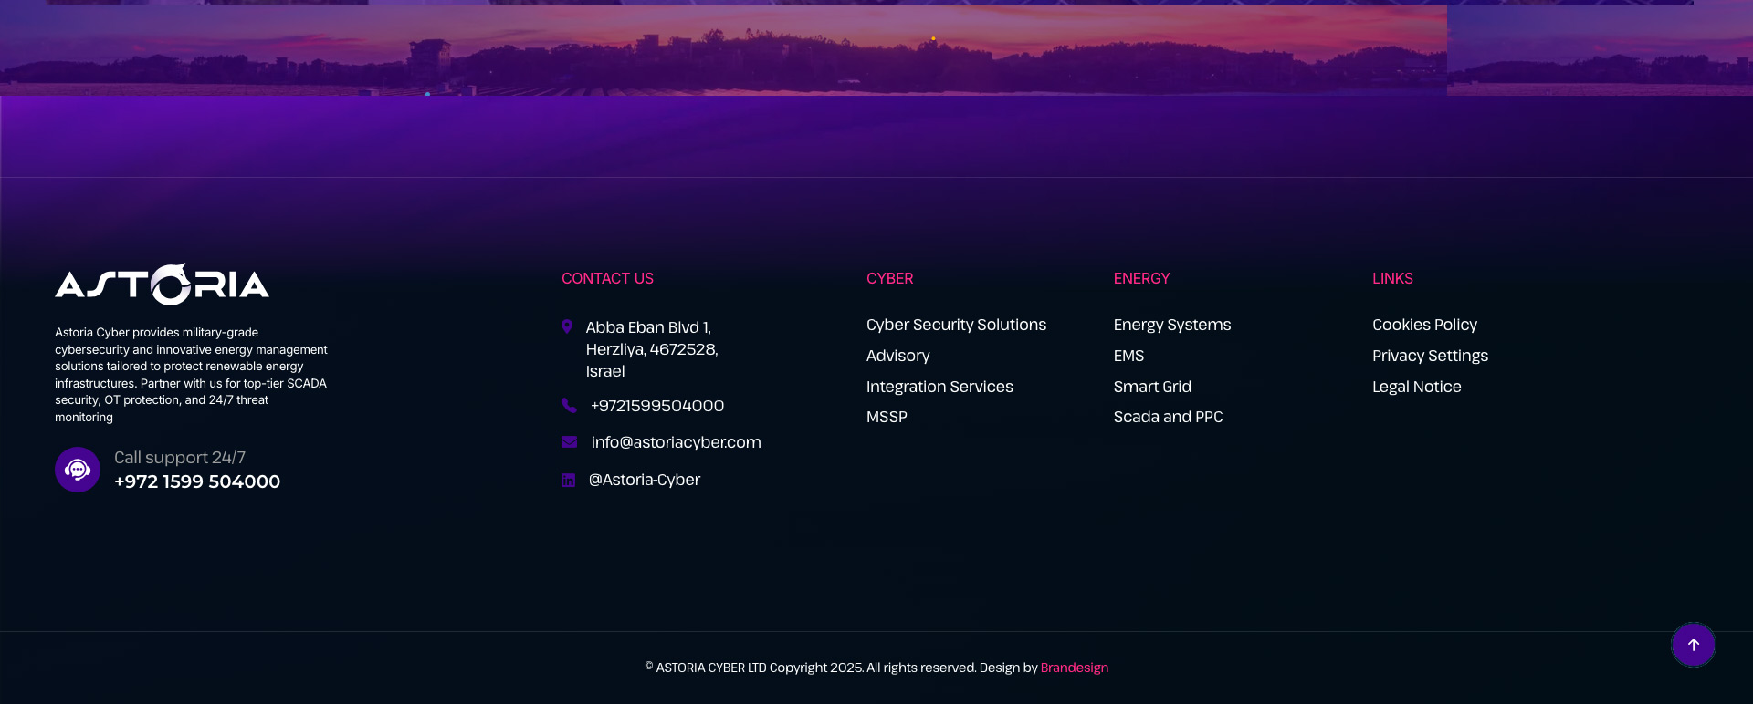Go to the Advisory page
Image resolution: width=1753 pixels, height=704 pixels.
point(897,356)
